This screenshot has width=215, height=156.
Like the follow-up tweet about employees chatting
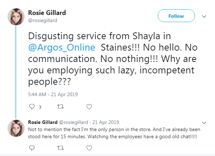[89, 147]
